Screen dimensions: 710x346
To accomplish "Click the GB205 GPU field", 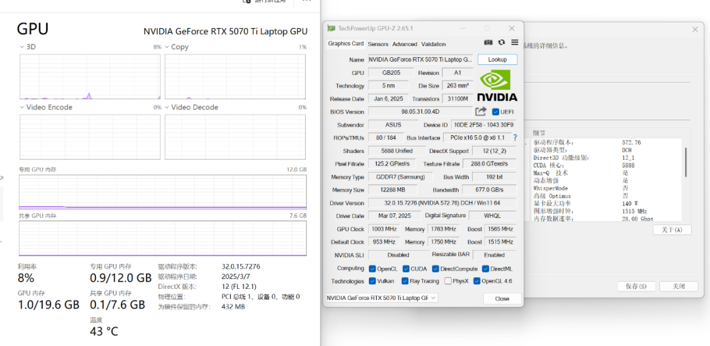I will (390, 73).
